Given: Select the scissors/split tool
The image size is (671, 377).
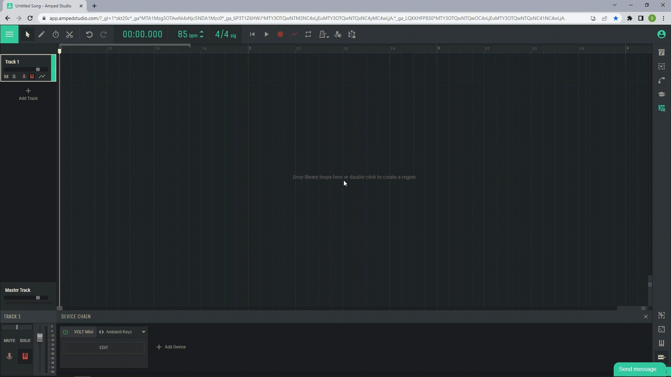Looking at the screenshot, I should click(x=70, y=35).
